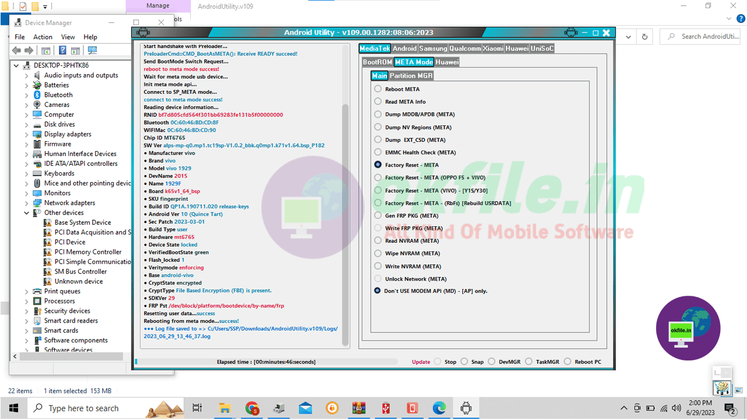Select Read NVRAM (META) option
The width and height of the screenshot is (747, 420).
(x=378, y=241)
